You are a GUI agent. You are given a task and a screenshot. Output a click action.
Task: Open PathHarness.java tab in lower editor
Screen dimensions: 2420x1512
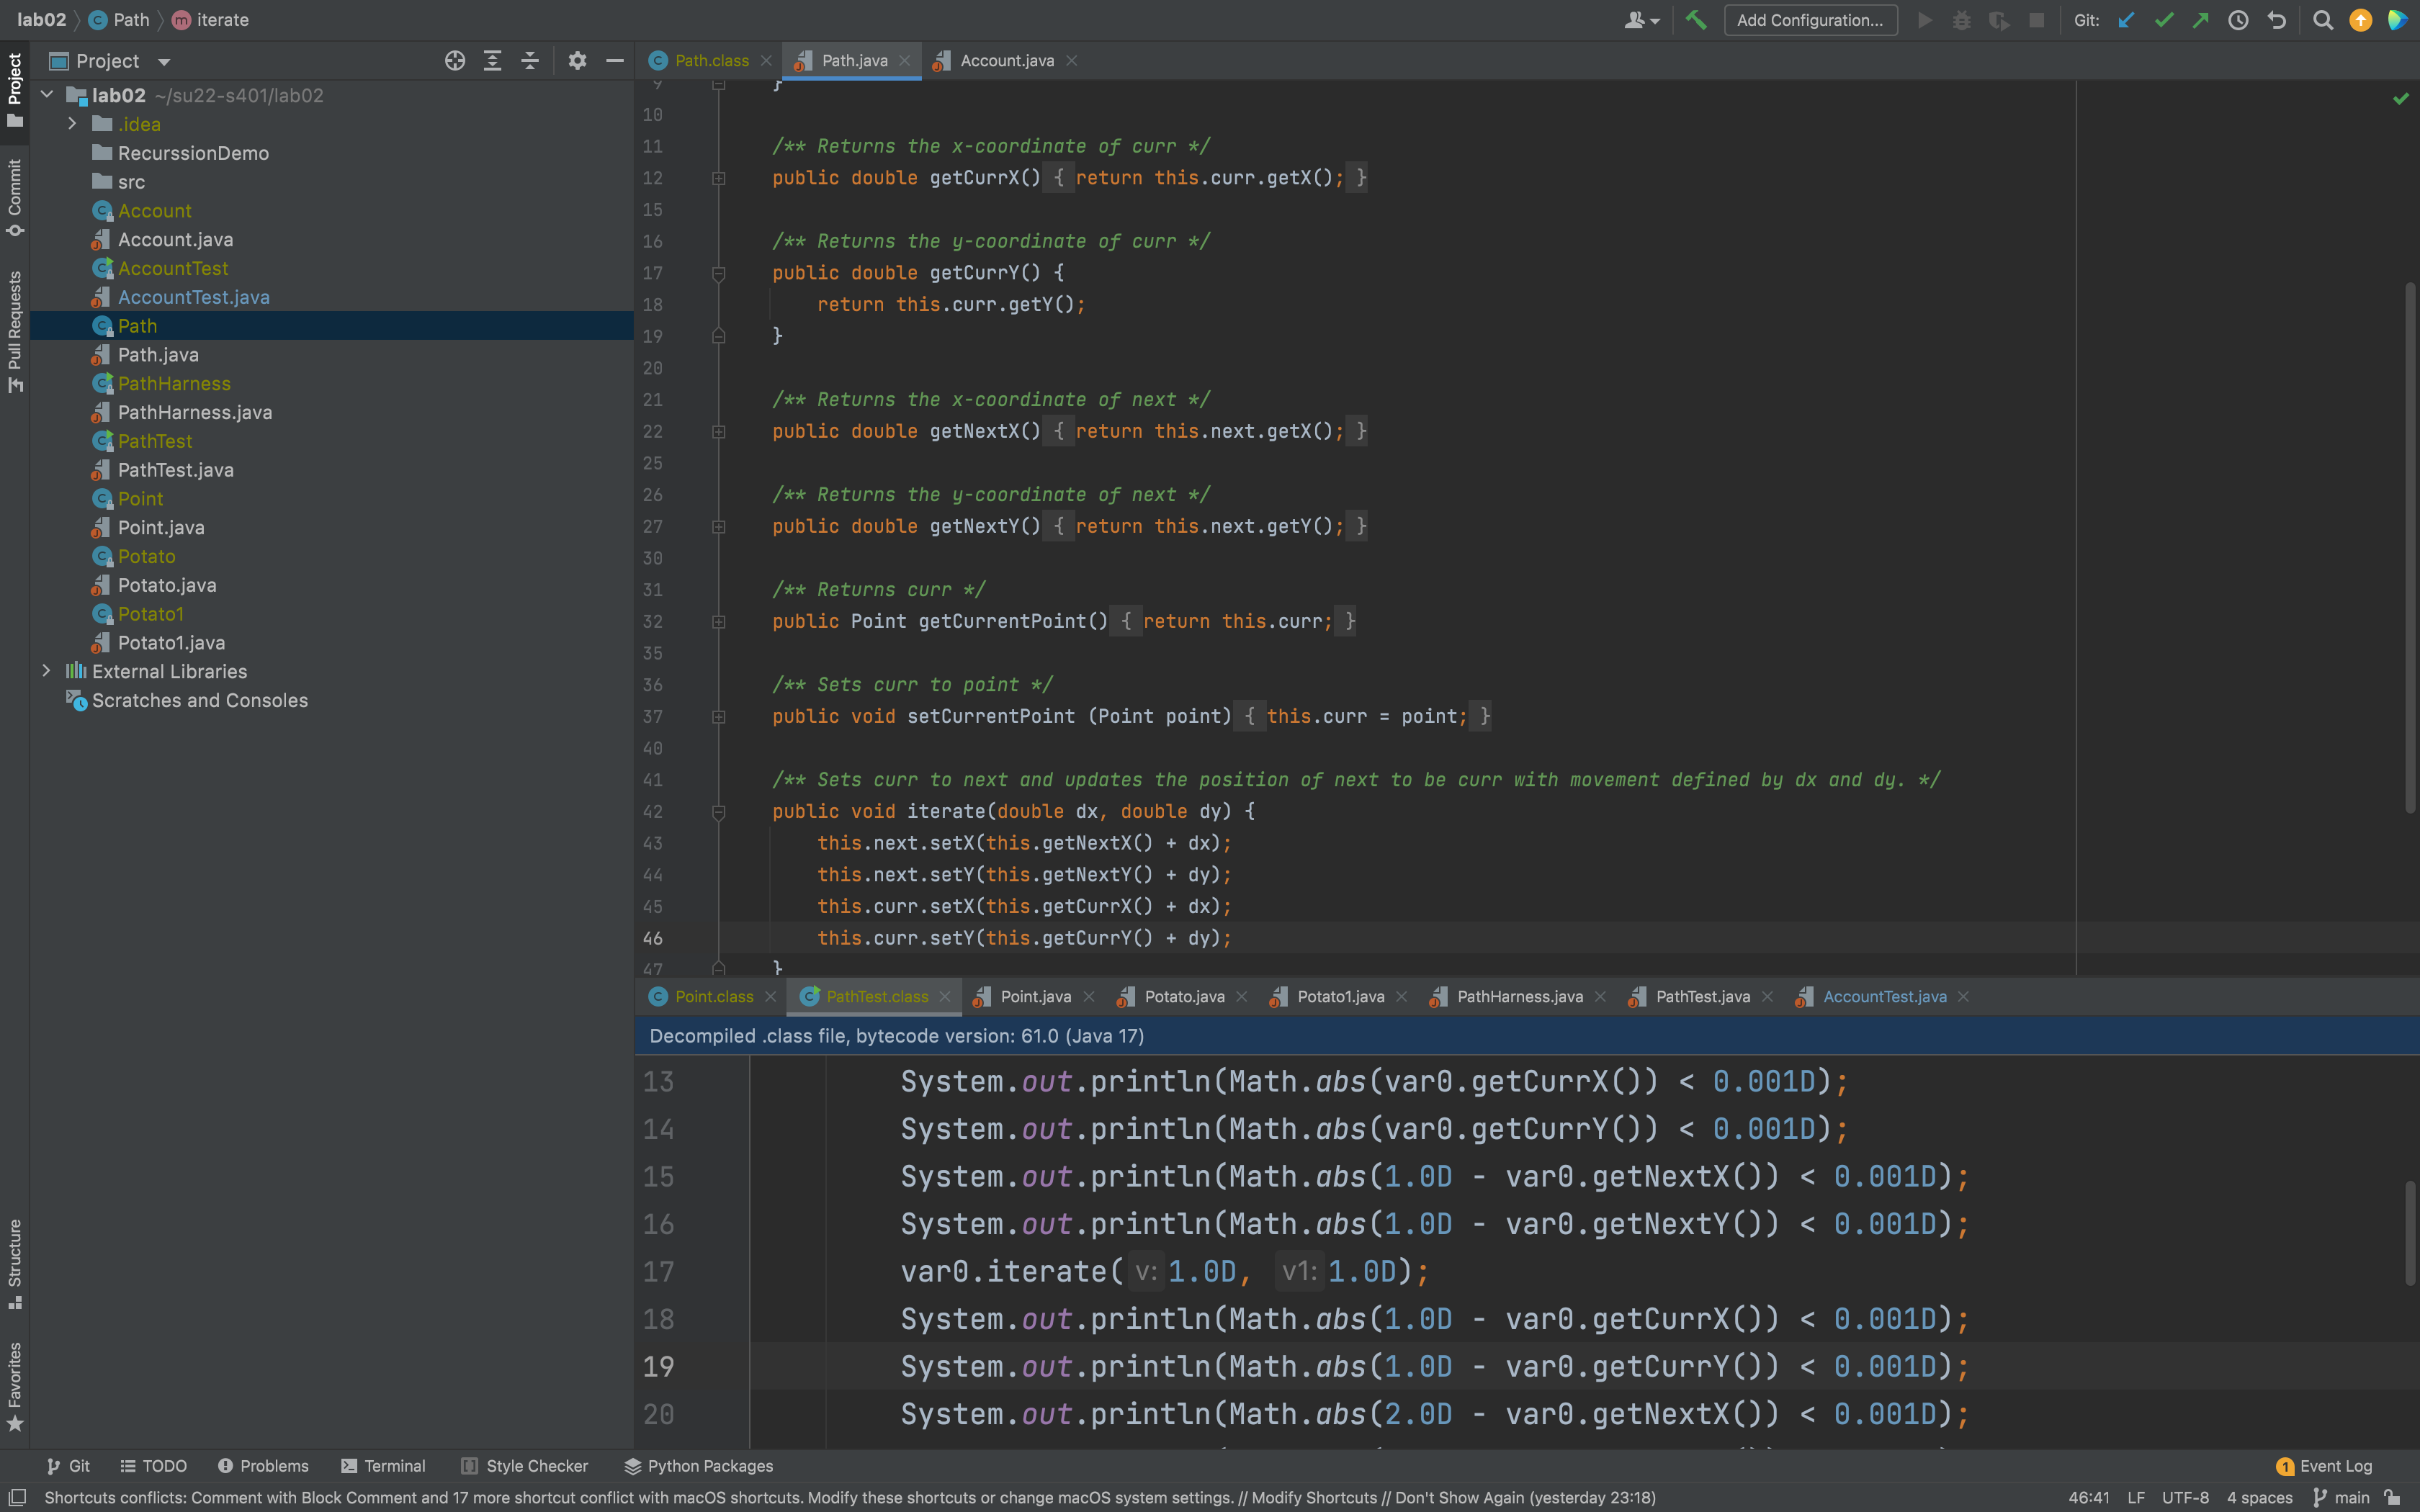point(1519,996)
